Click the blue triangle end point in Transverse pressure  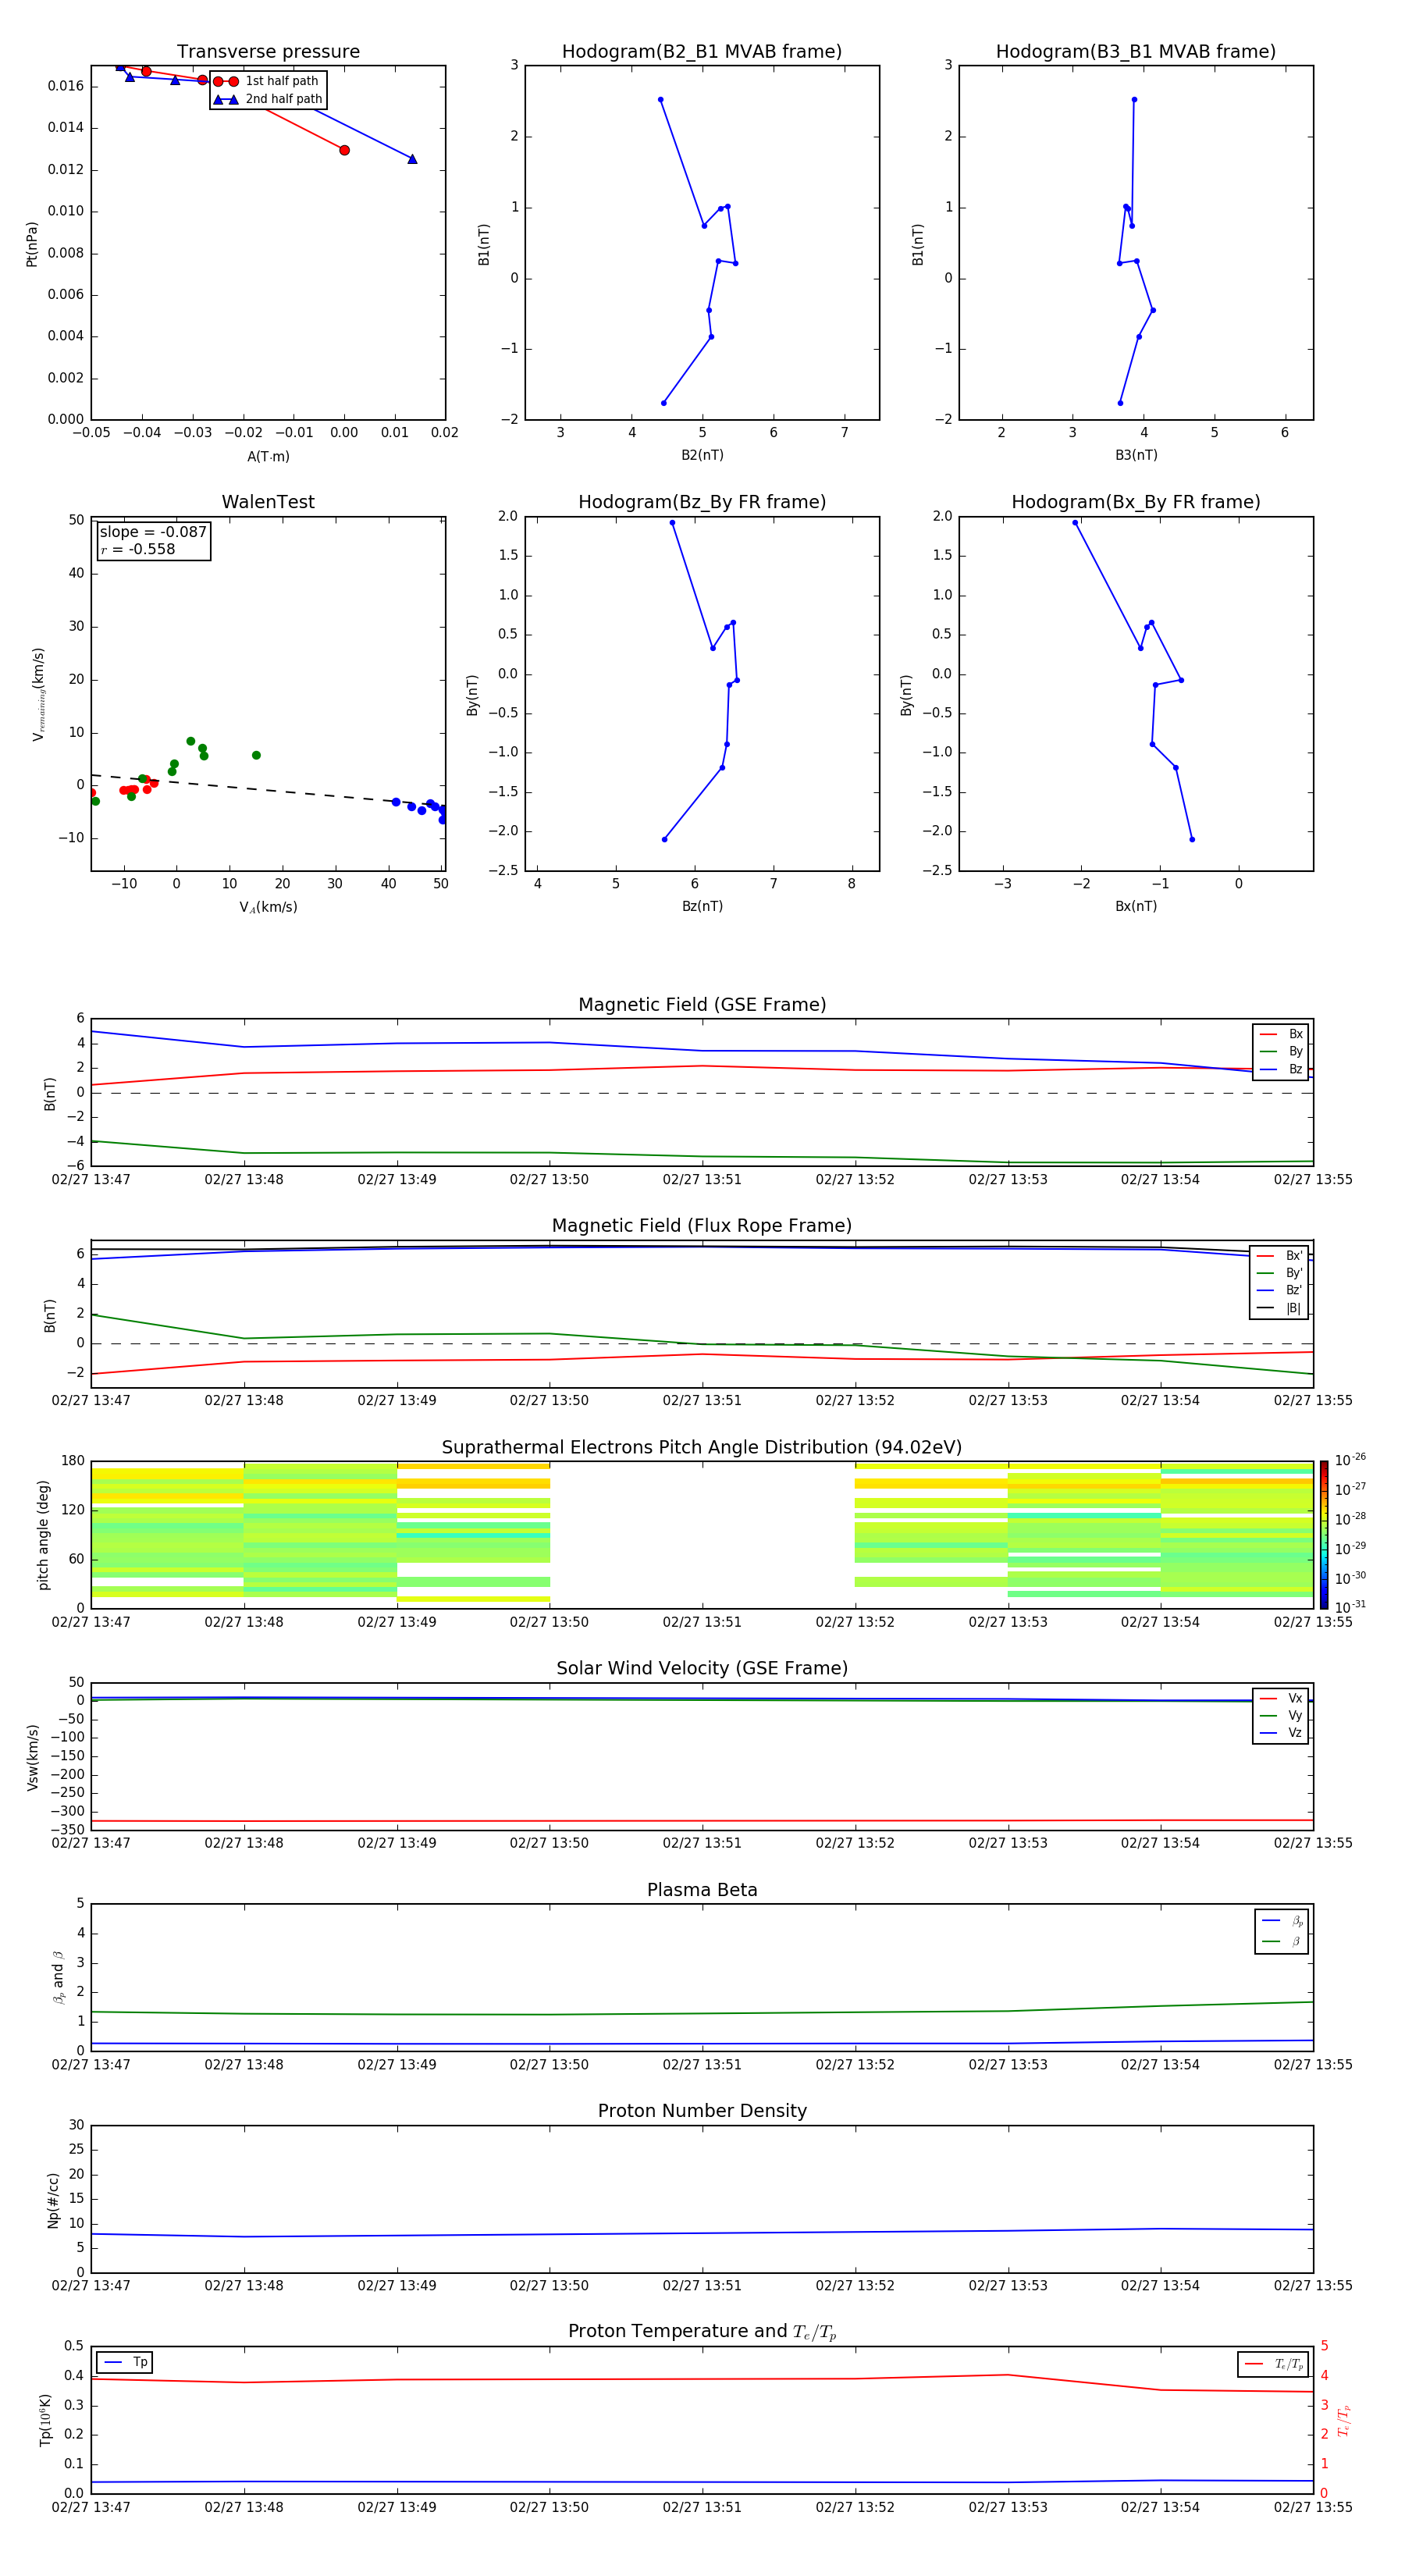click(x=412, y=159)
